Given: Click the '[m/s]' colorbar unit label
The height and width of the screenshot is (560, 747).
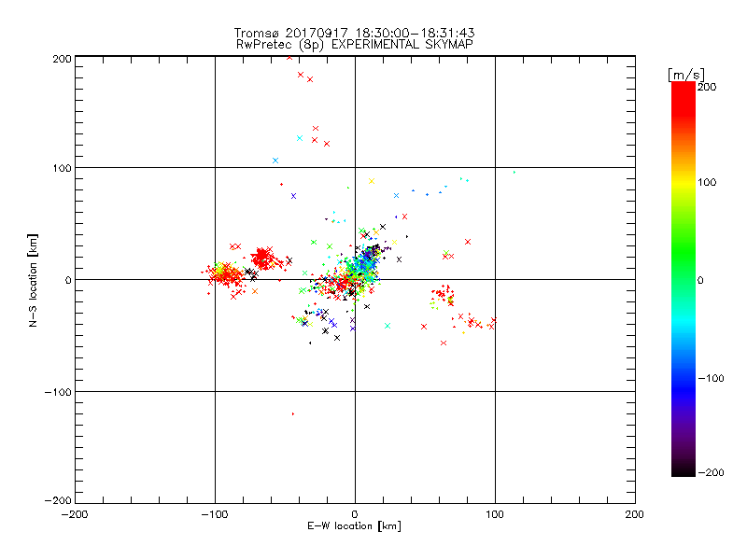Looking at the screenshot, I should click(686, 75).
